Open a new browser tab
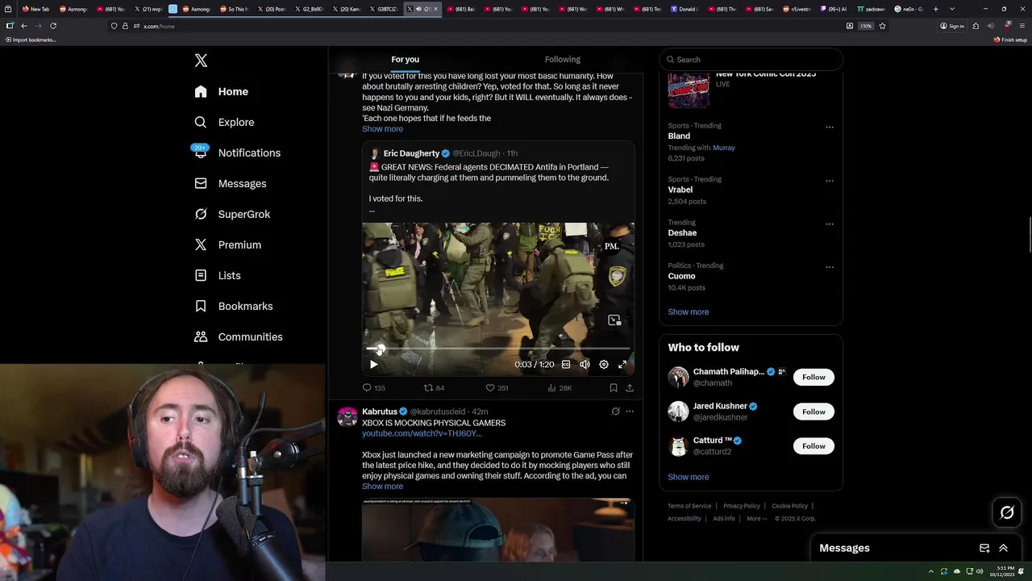Image resolution: width=1032 pixels, height=581 pixels. click(x=935, y=9)
